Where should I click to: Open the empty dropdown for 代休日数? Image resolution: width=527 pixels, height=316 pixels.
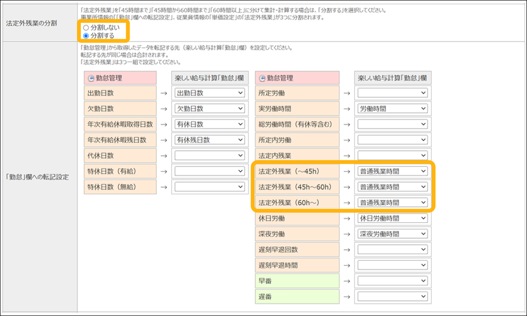209,156
